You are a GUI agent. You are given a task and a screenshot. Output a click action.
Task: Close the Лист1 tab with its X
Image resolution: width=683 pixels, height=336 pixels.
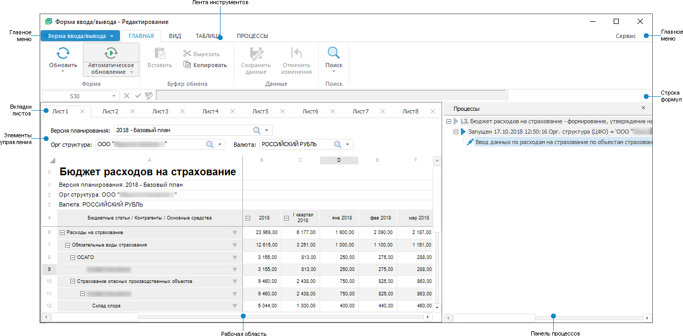point(82,111)
